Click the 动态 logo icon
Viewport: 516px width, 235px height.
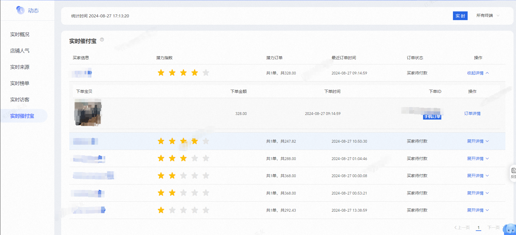tap(20, 10)
